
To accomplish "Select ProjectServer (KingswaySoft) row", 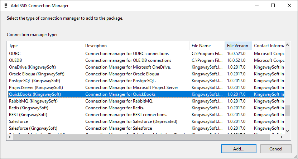I will [x=146, y=88].
